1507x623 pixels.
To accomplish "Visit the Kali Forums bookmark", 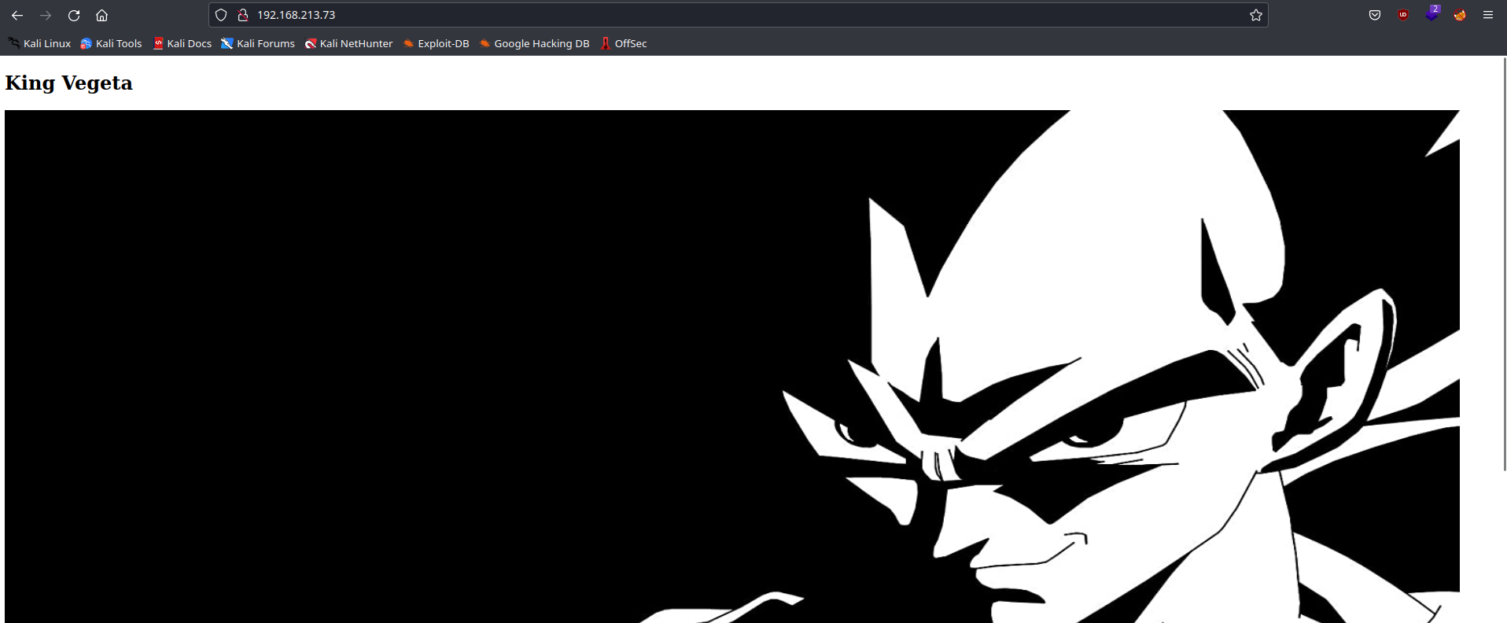I will click(x=258, y=43).
